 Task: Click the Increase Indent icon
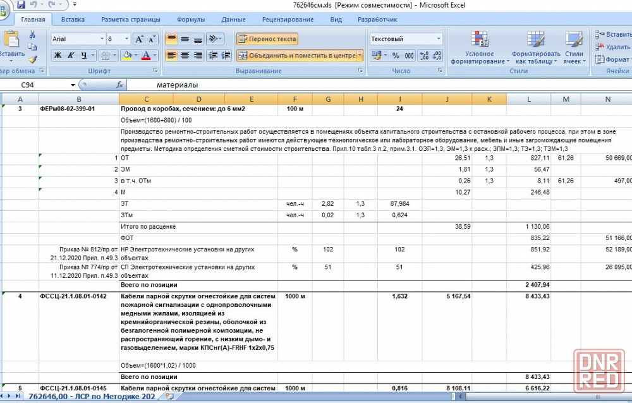(x=226, y=56)
